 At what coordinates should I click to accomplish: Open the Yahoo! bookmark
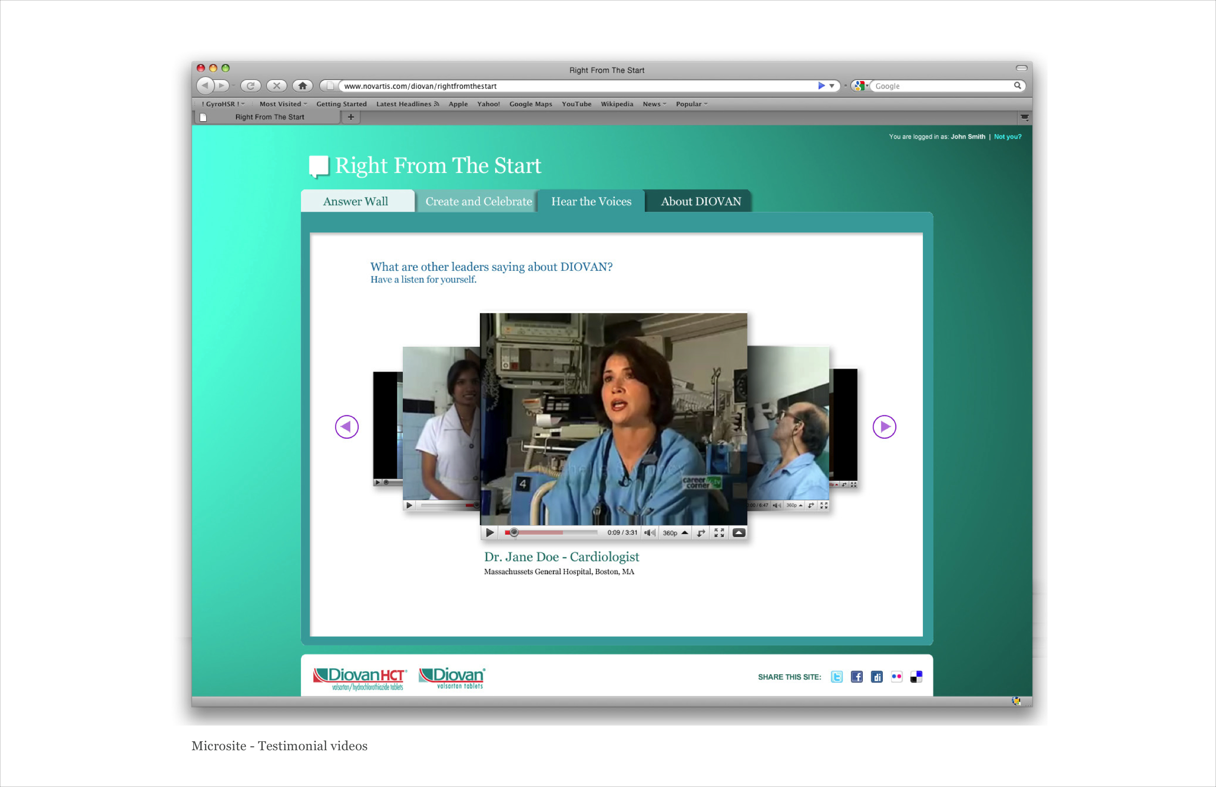[x=488, y=104]
